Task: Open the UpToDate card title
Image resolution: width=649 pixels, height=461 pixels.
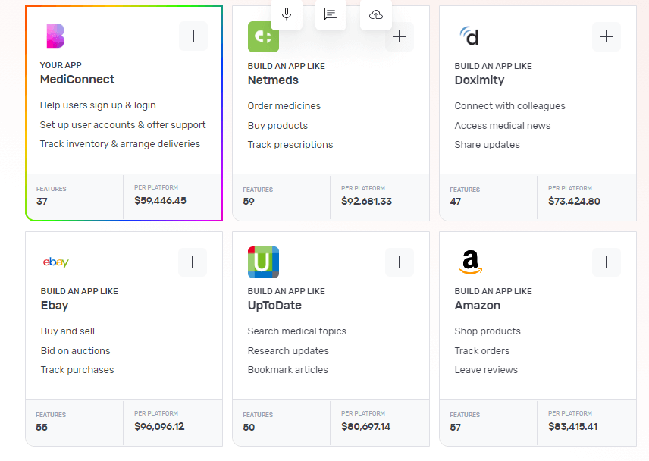Action: (x=274, y=306)
